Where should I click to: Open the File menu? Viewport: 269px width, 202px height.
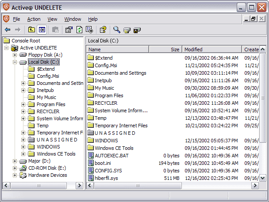coord(16,19)
